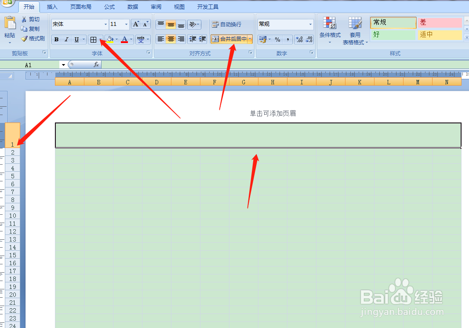Increase indent icon
The height and width of the screenshot is (328, 469).
click(x=203, y=39)
